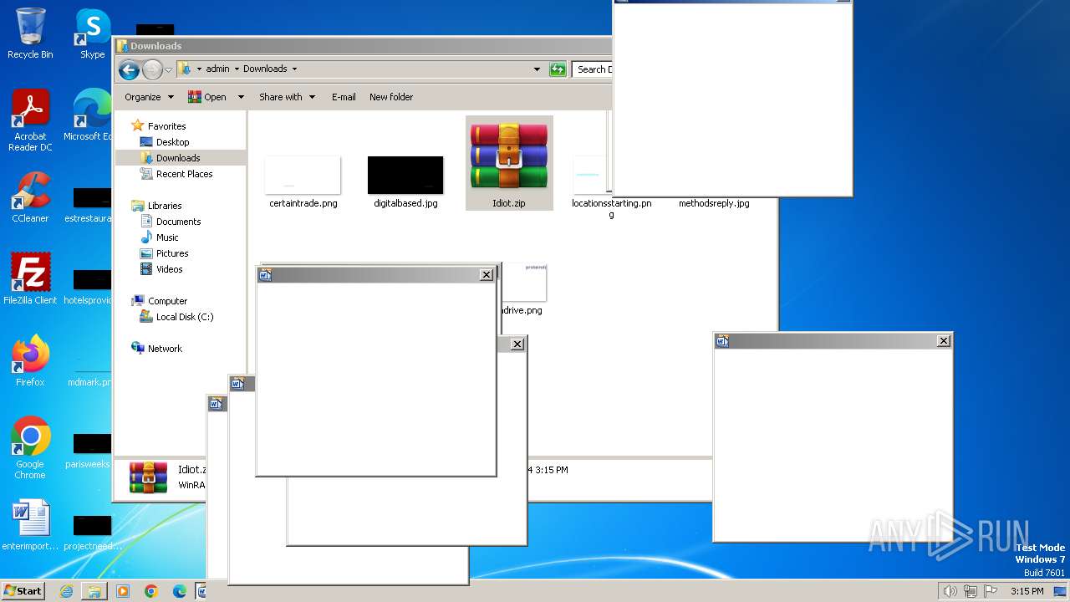This screenshot has height=602, width=1070.
Task: Expand the arrow after Downloads breadcrumb
Action: (x=294, y=69)
